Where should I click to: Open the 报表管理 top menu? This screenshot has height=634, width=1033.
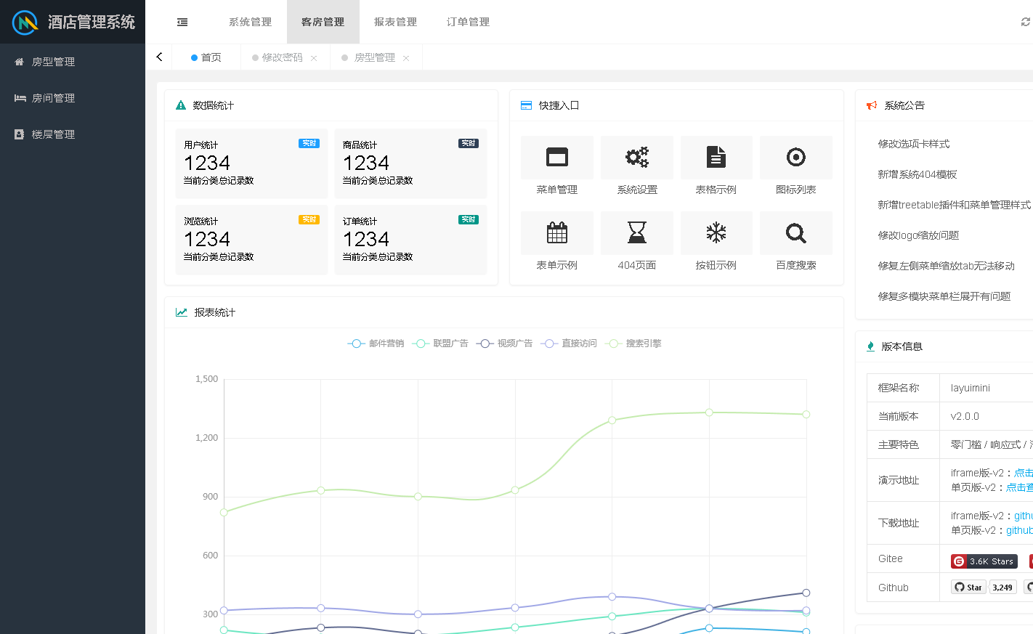point(396,22)
